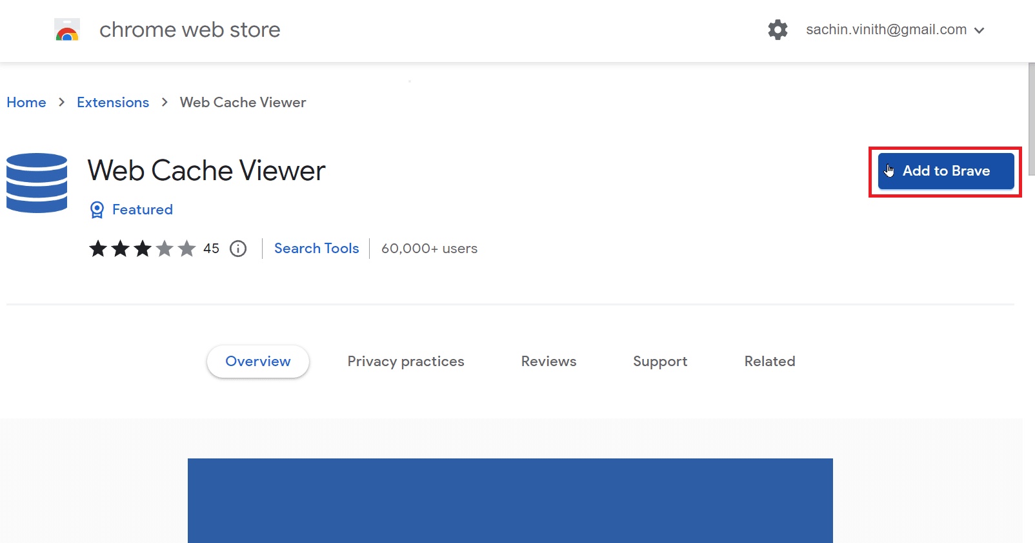This screenshot has width=1035, height=543.
Task: Switch to the Support tab
Action: click(x=660, y=362)
